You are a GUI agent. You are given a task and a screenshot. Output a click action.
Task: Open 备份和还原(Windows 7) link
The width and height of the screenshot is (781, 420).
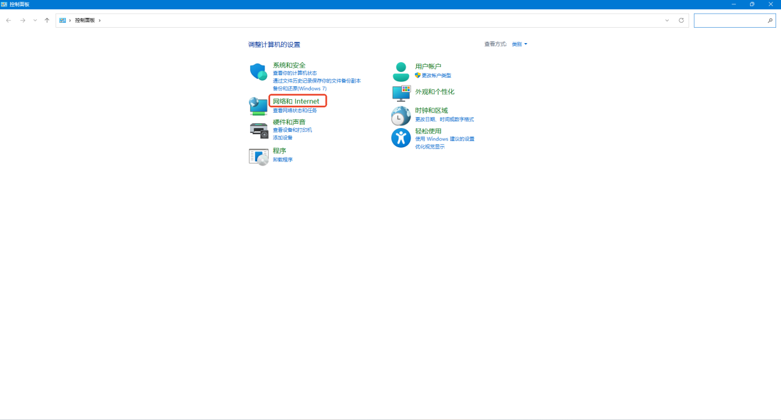coord(300,89)
